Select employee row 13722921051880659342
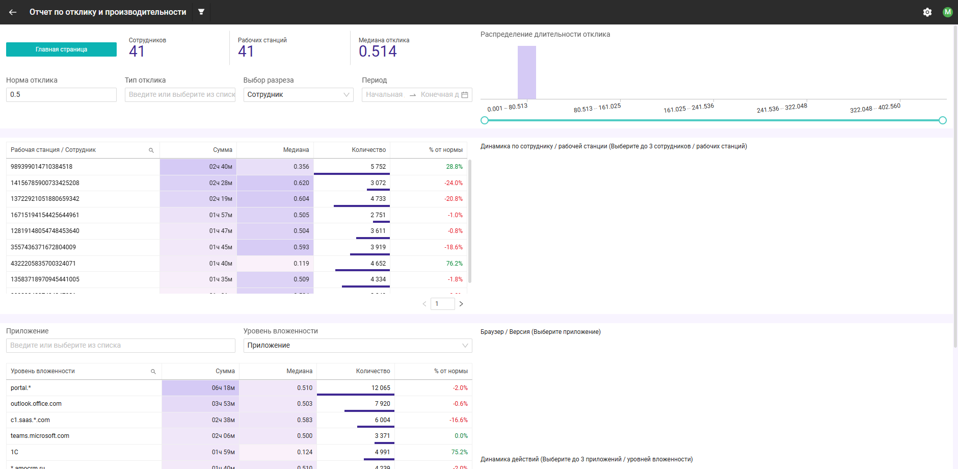This screenshot has width=958, height=469. (x=236, y=199)
